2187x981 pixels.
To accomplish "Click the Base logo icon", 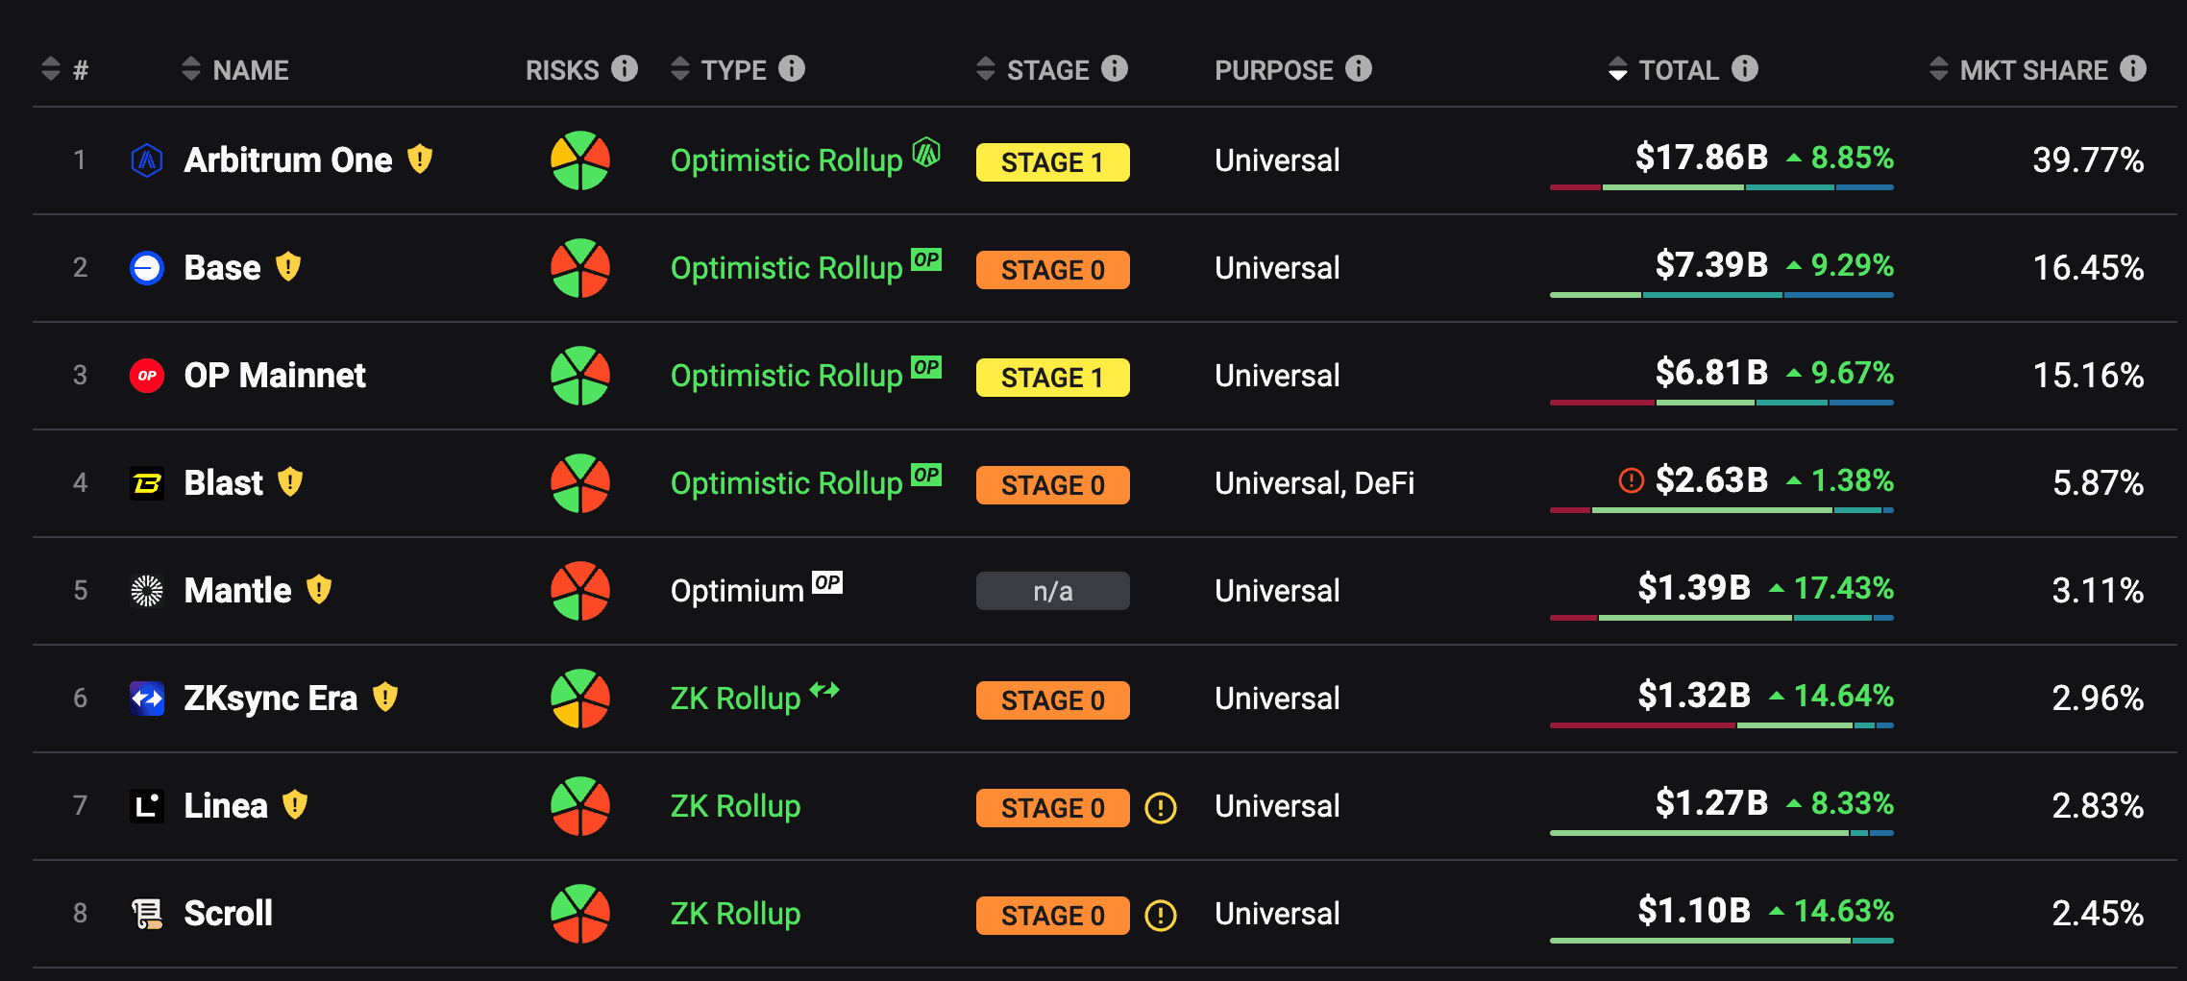I will point(147,267).
